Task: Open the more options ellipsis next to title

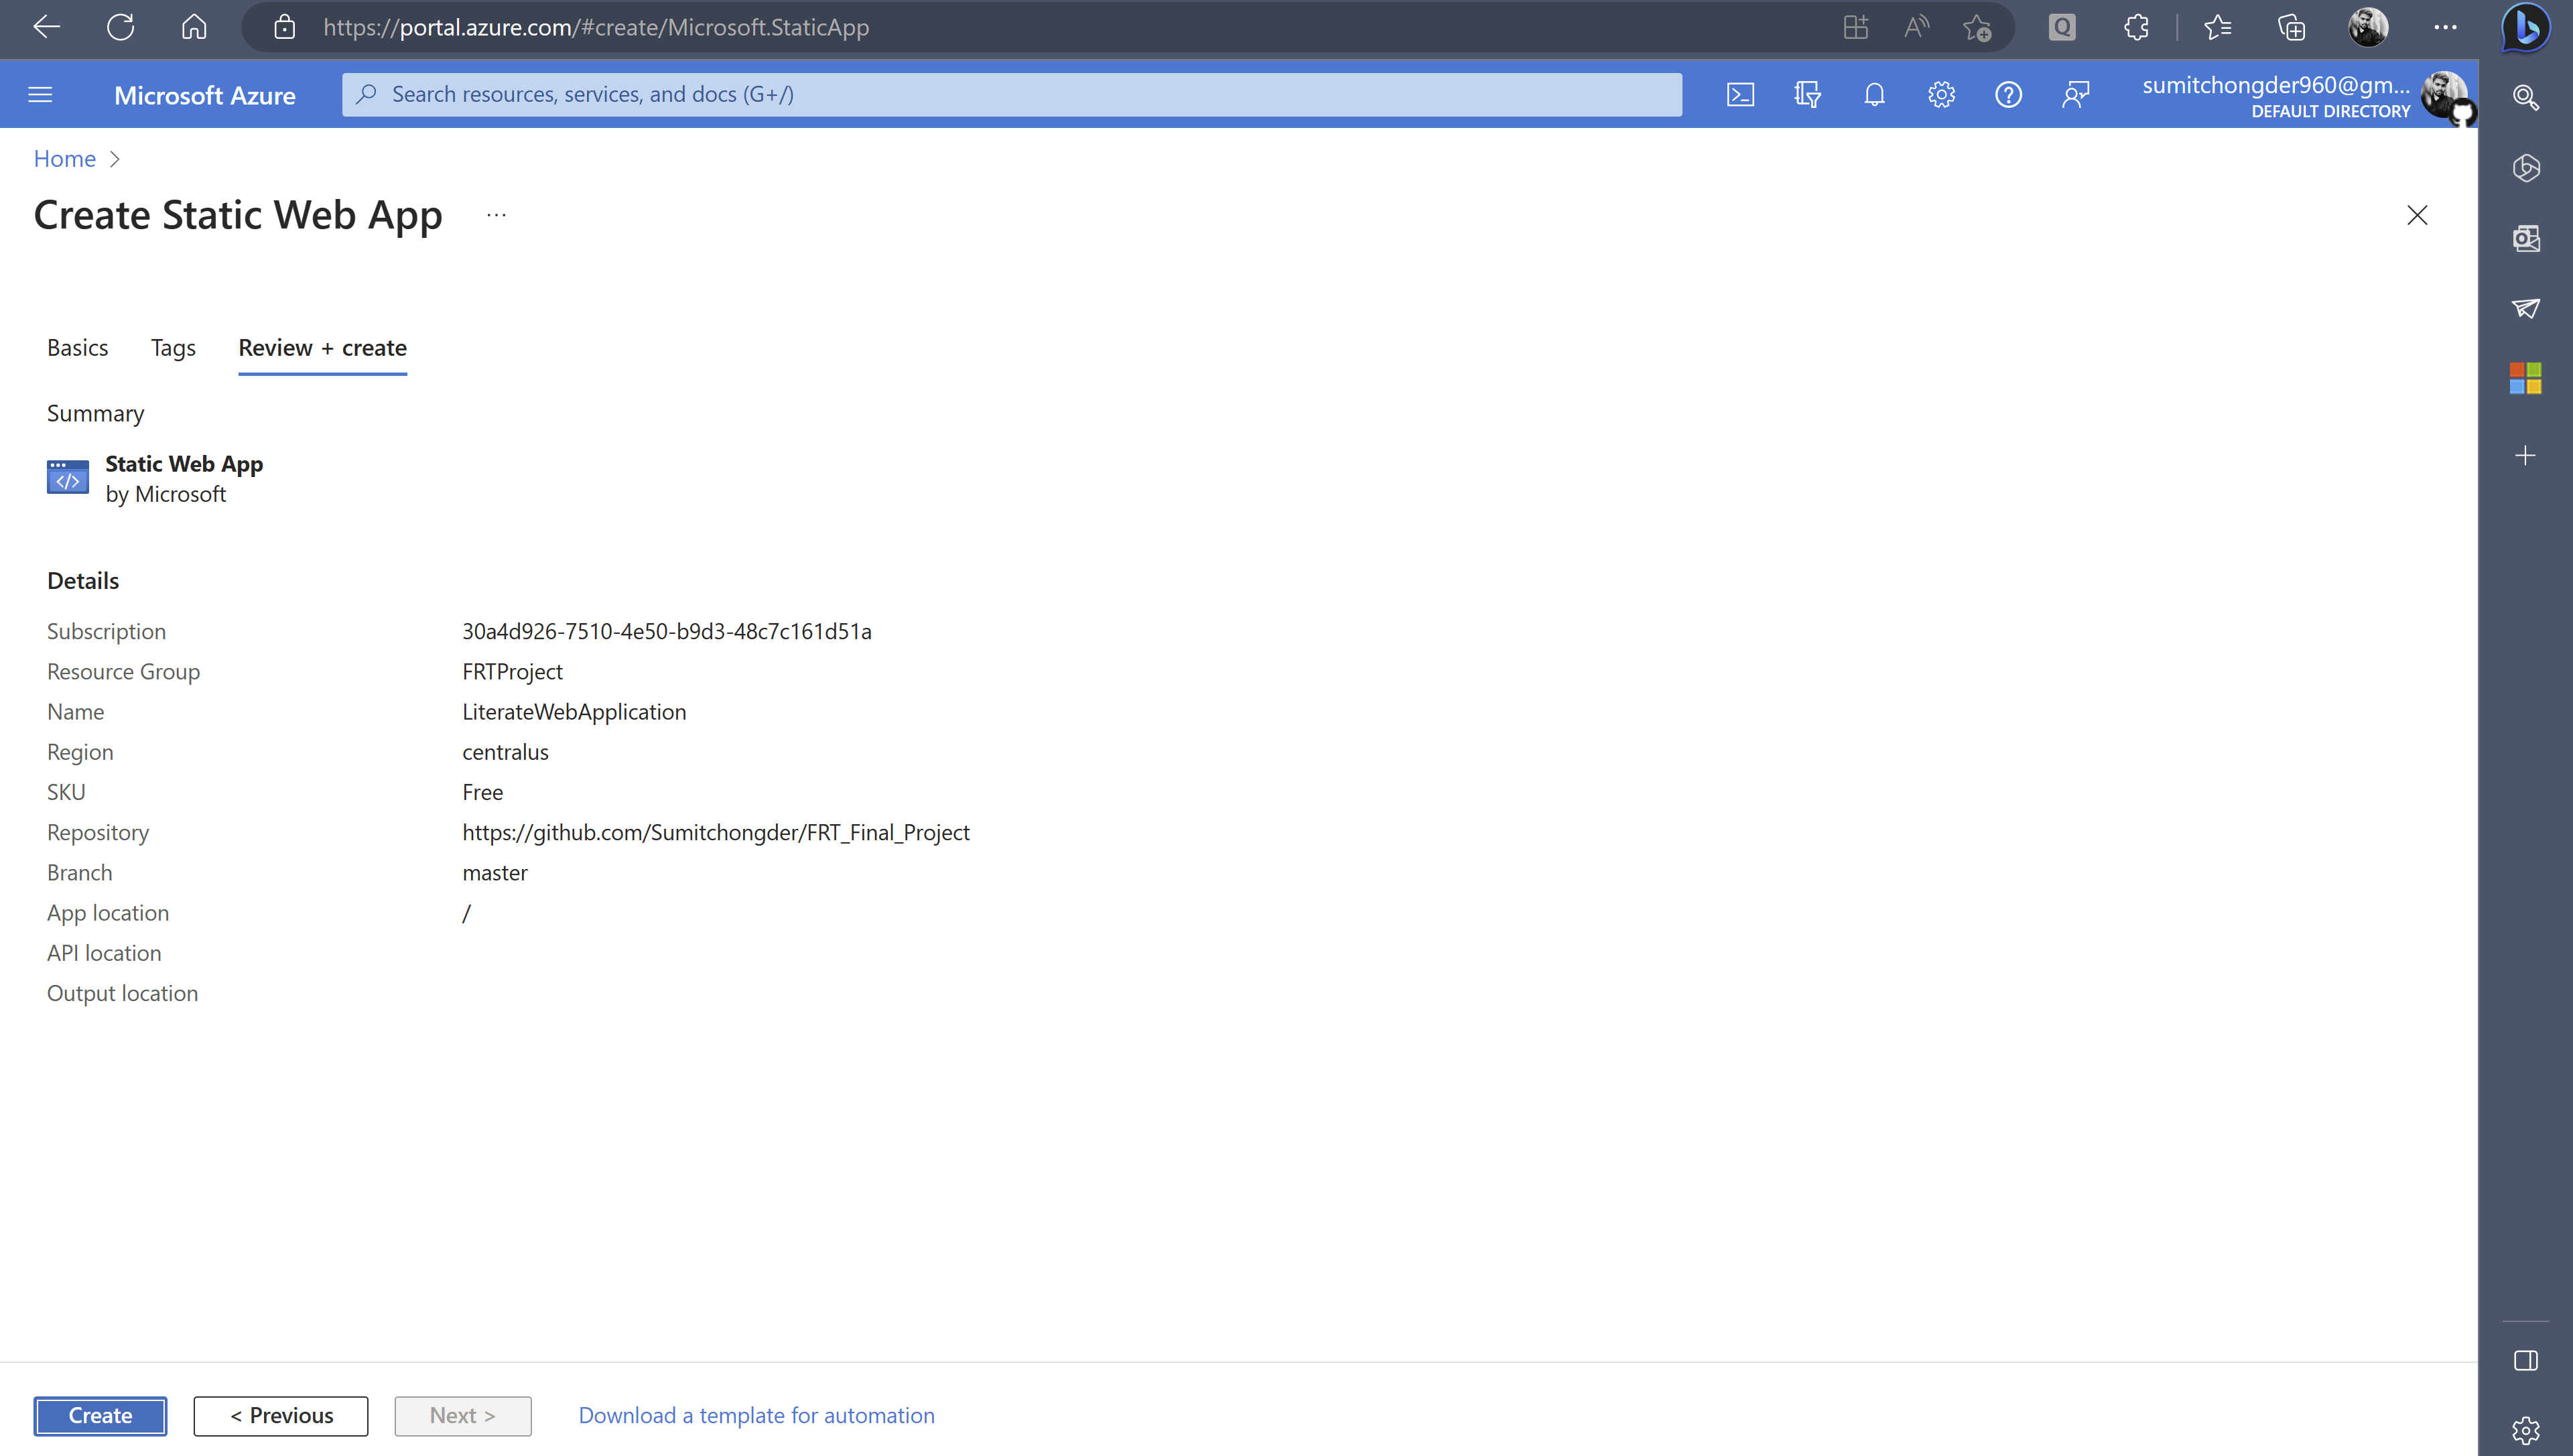Action: (496, 214)
